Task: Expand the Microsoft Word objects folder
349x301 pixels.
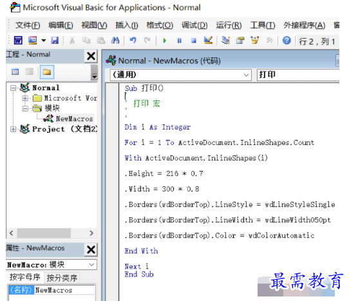Action: [25, 98]
